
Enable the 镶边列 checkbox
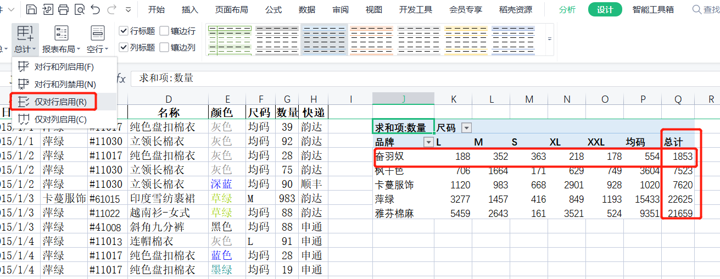(x=164, y=48)
